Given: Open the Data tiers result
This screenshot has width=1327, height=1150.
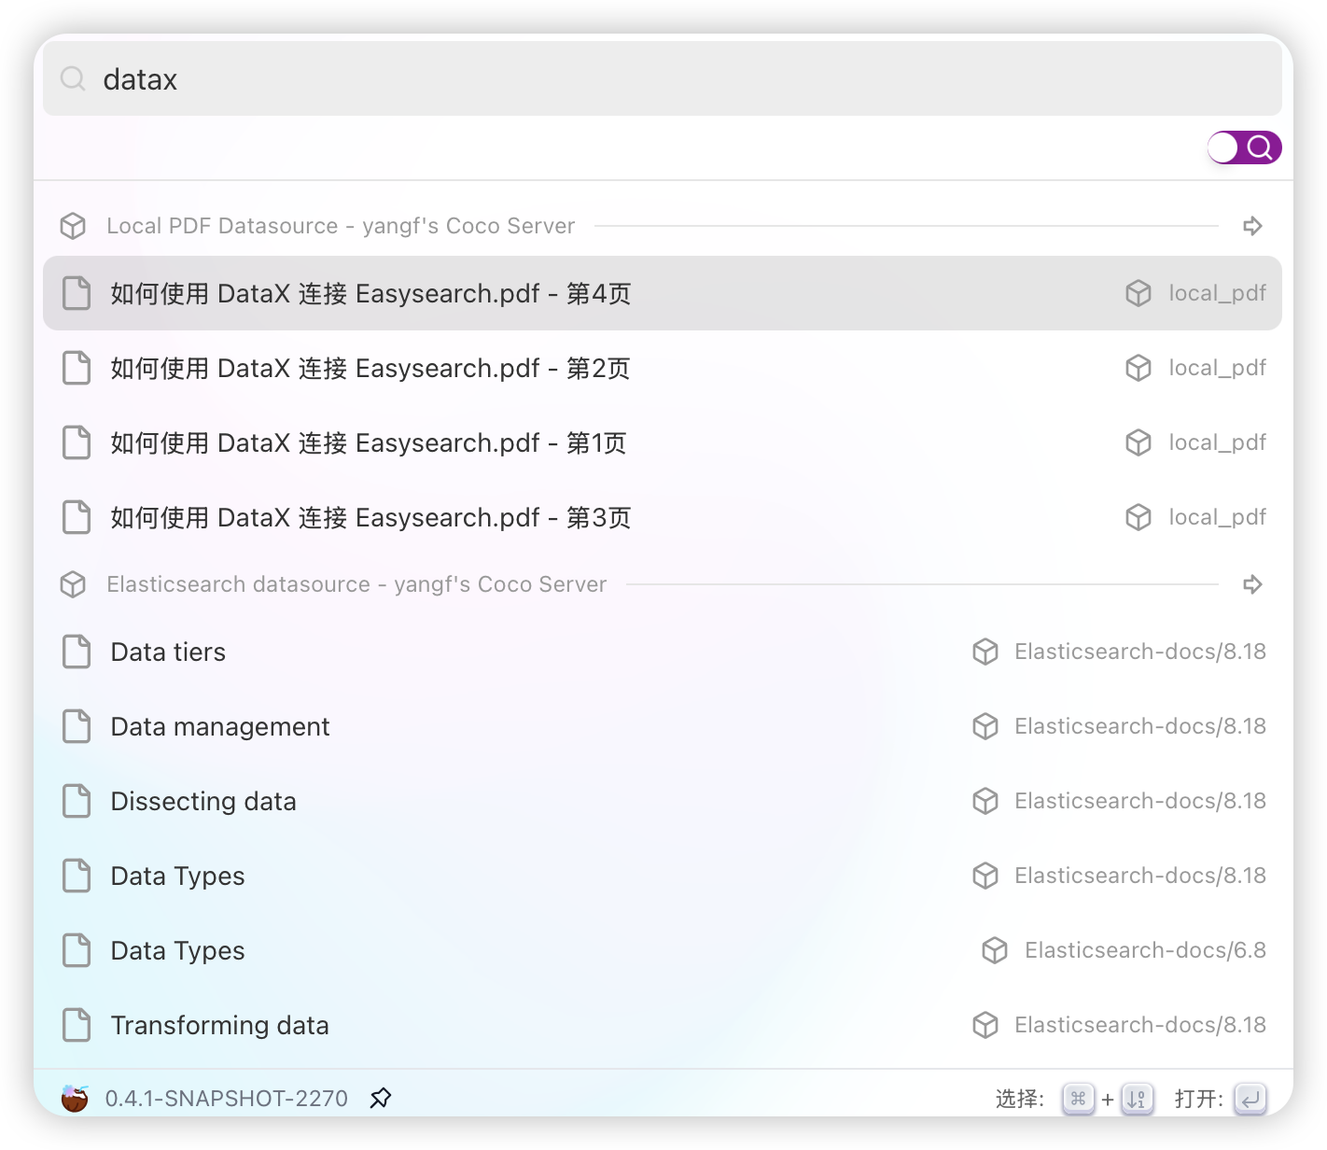Looking at the screenshot, I should 663,652.
